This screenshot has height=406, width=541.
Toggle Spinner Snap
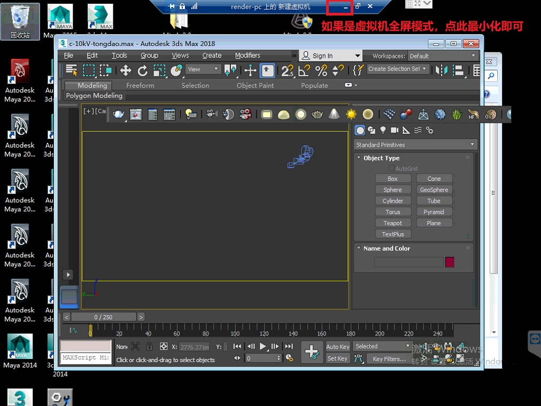(x=338, y=71)
